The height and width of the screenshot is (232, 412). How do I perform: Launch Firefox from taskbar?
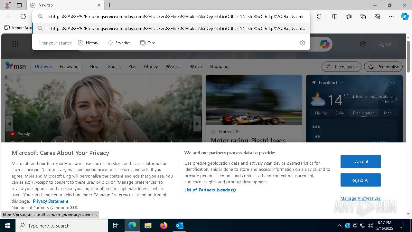tap(164, 226)
